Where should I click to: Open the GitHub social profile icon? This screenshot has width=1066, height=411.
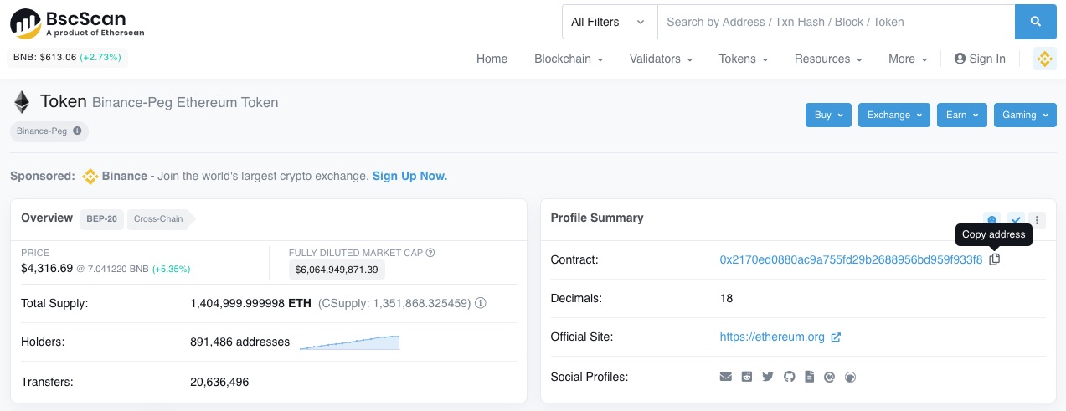tap(789, 377)
